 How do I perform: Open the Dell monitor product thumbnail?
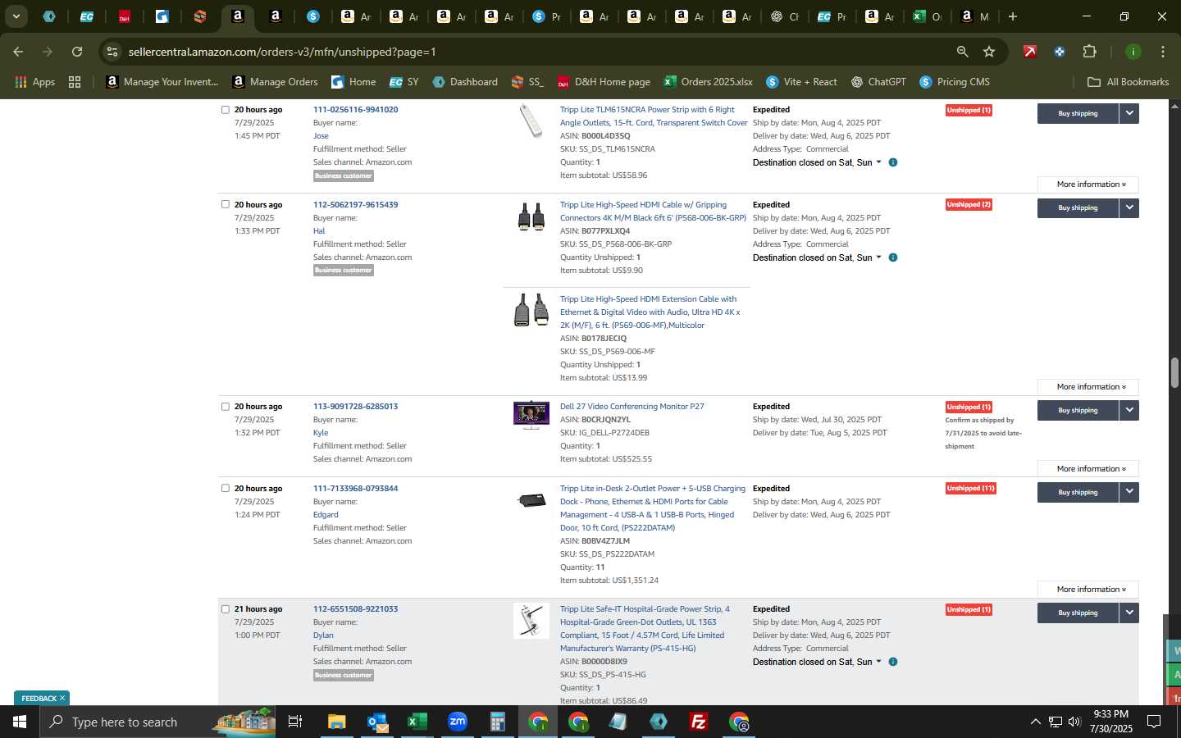point(531,415)
